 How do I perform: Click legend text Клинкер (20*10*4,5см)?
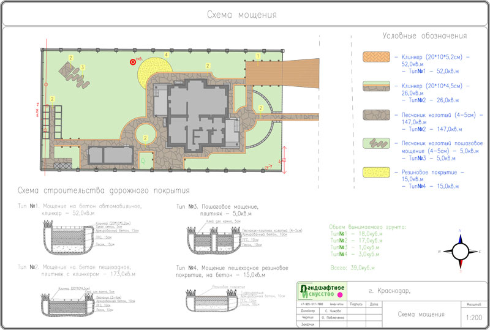point(432,86)
